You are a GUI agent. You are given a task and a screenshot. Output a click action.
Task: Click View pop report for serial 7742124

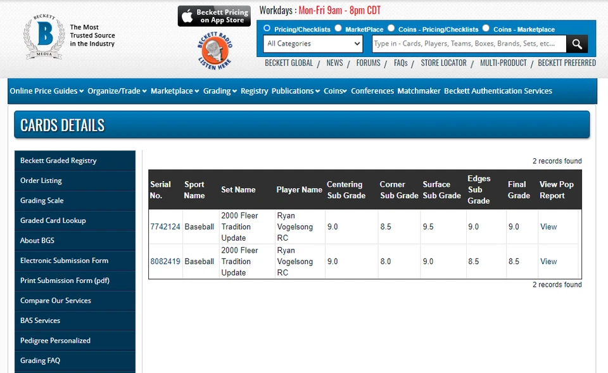coord(548,227)
